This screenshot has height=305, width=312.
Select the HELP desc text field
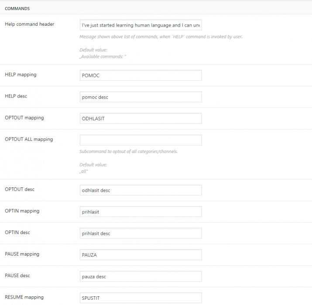click(x=141, y=97)
